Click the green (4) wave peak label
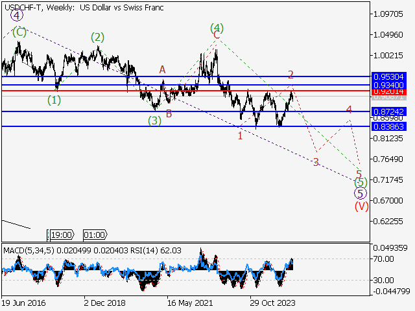Screen dimensions: 415x311 click(x=217, y=28)
